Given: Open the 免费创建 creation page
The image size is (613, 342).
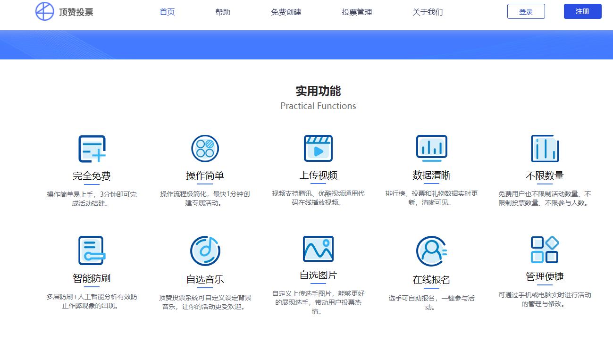Looking at the screenshot, I should point(286,12).
